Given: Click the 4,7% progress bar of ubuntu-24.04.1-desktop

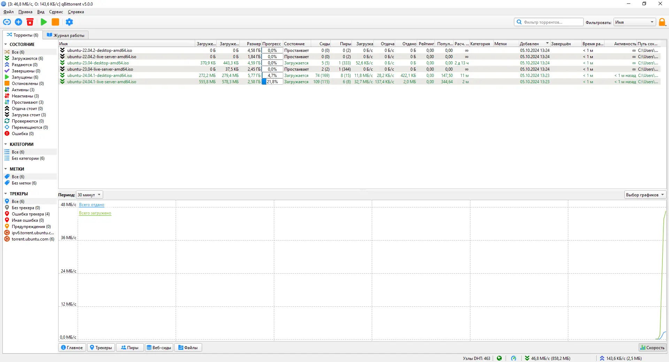Looking at the screenshot, I should pos(272,76).
